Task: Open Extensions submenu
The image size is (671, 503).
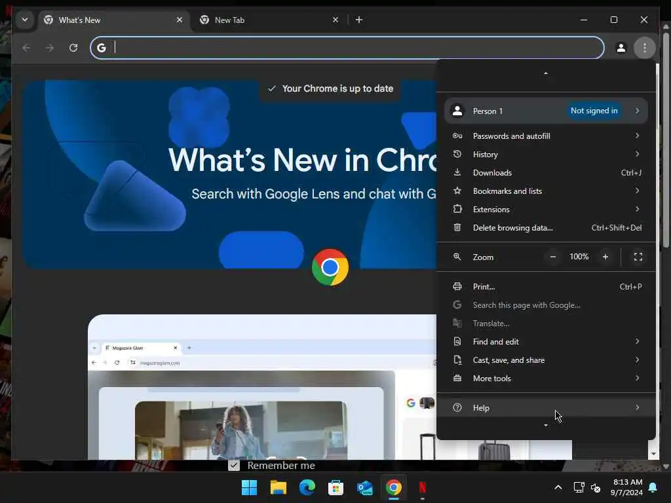Action: coord(546,210)
